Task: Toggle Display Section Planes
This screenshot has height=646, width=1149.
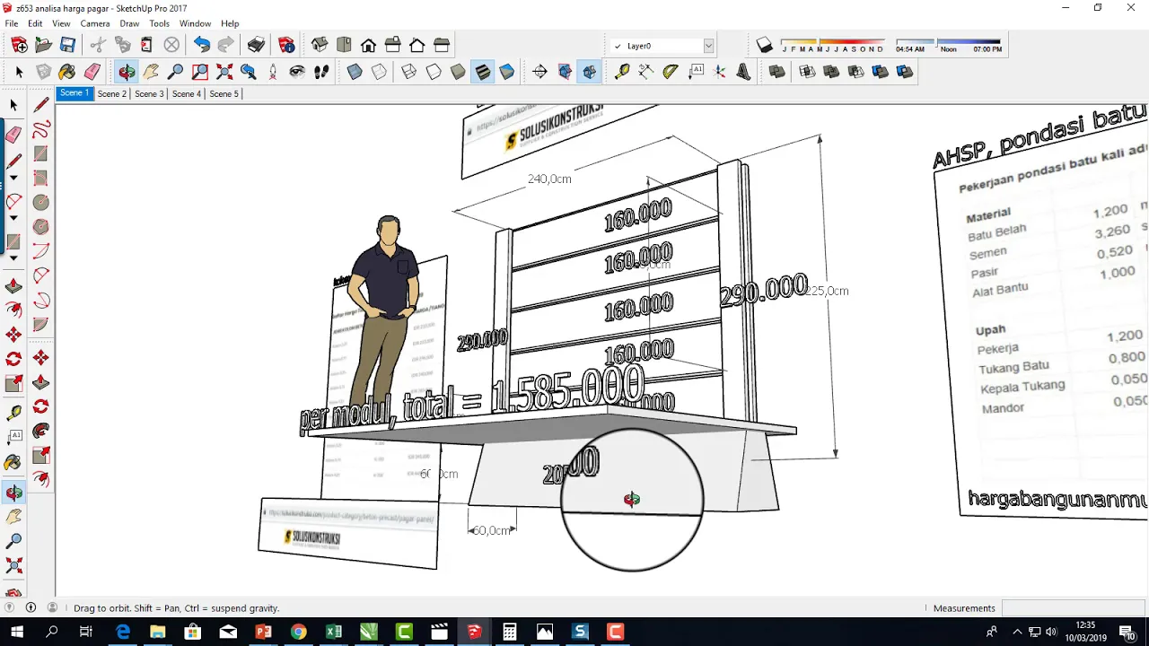Action: click(565, 72)
